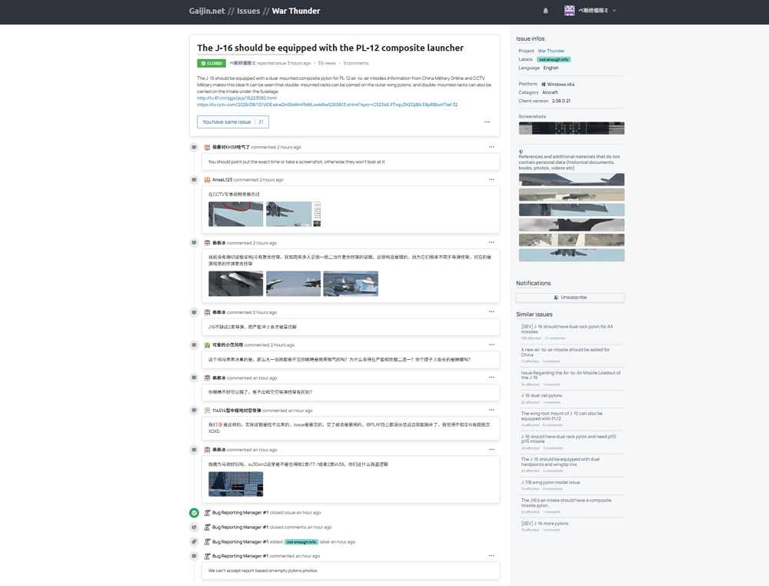The image size is (769, 586).
Task: Open 'J-16 dual-rail pylons' similar issue
Action: [541, 395]
